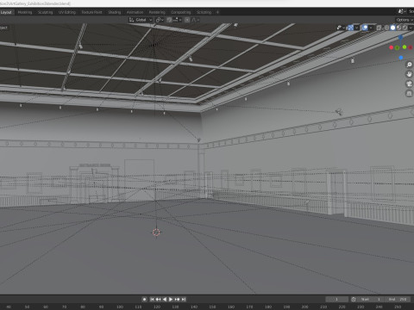Viewport: 414px width, 310px height.
Task: Expand the gizmo settings dropdown arrow
Action: [357, 28]
